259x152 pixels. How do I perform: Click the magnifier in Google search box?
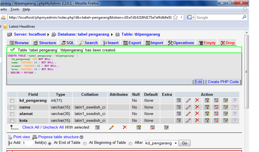click(244, 17)
